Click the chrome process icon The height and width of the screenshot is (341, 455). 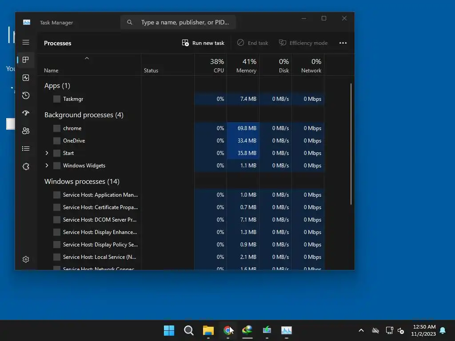(x=57, y=128)
